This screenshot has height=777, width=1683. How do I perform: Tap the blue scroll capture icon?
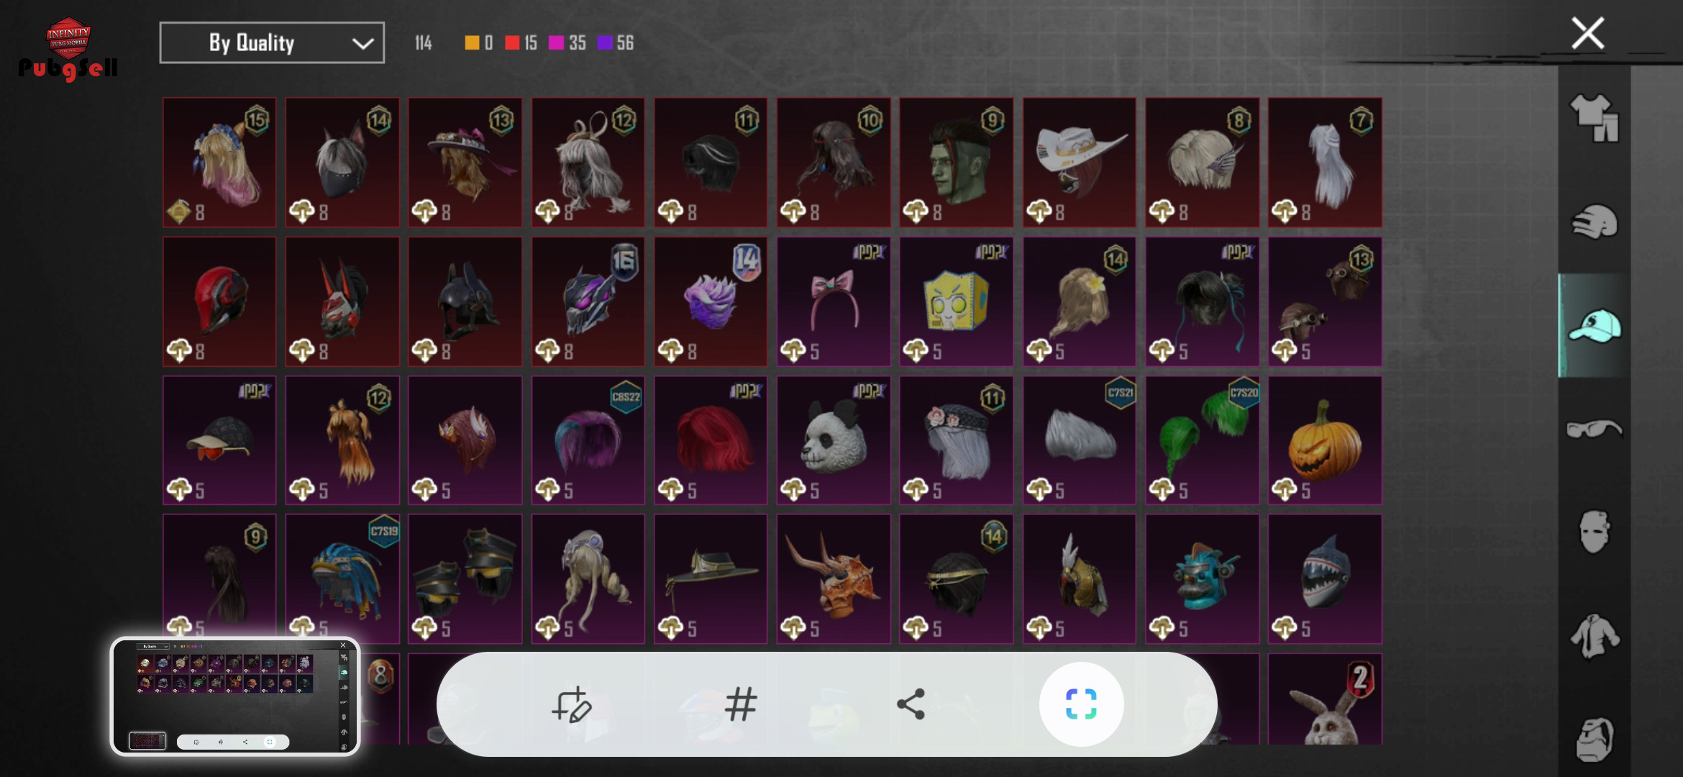click(1081, 704)
